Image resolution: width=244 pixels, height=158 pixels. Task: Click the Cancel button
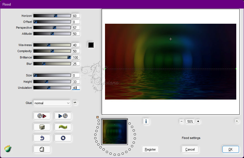[x=190, y=149]
